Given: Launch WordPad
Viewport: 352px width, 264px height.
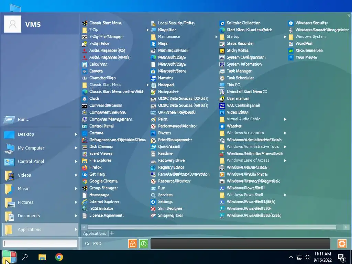Looking at the screenshot, I should [300, 44].
